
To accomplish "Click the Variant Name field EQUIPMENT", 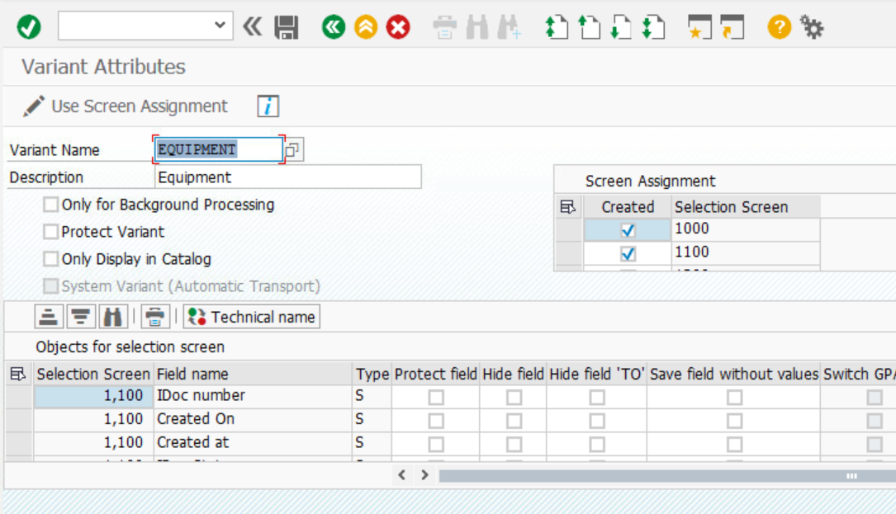I will [x=218, y=149].
